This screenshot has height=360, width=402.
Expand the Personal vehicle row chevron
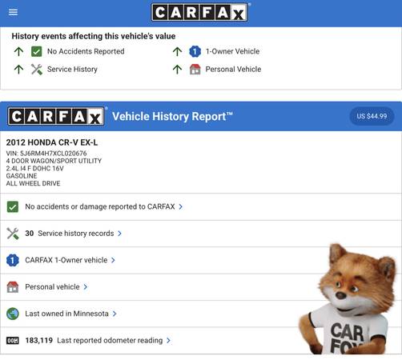click(86, 287)
